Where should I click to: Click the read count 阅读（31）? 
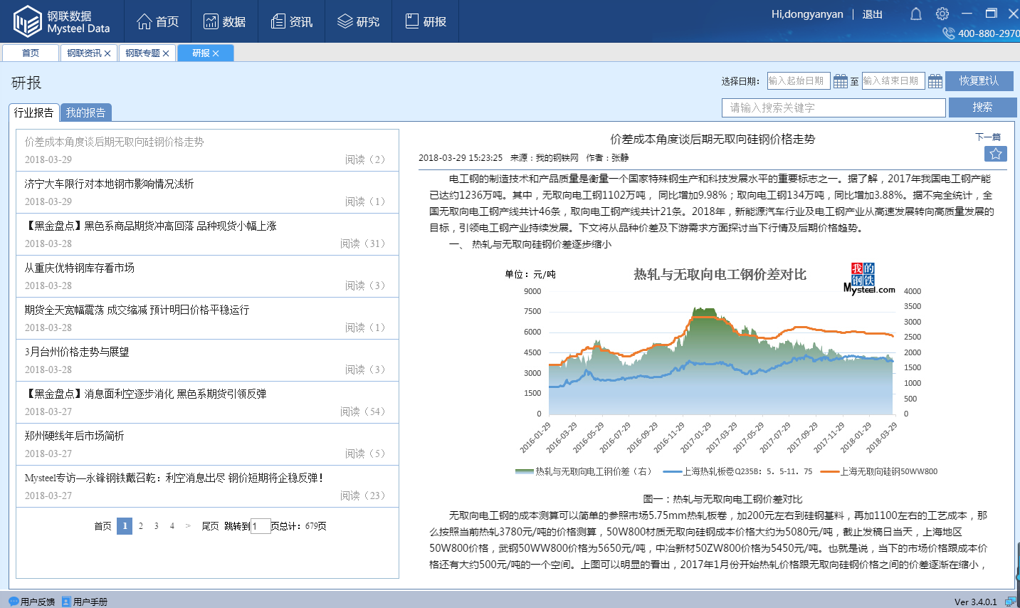(x=362, y=243)
